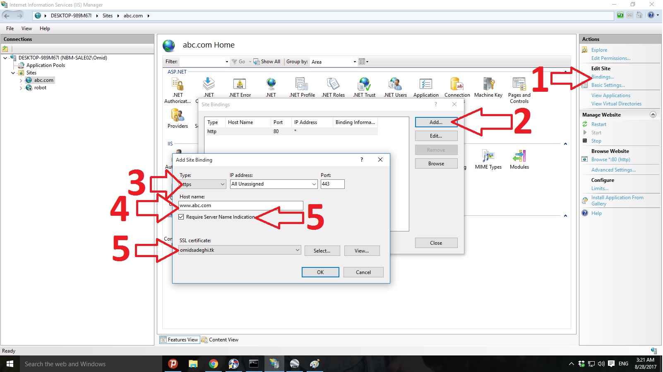Open the Modules feature icon
The height and width of the screenshot is (372, 663).
point(519,160)
